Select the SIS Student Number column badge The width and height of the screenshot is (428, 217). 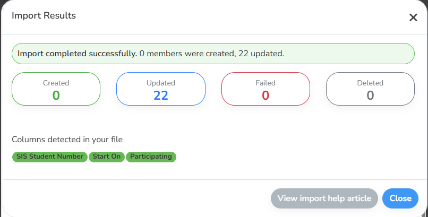[50, 157]
